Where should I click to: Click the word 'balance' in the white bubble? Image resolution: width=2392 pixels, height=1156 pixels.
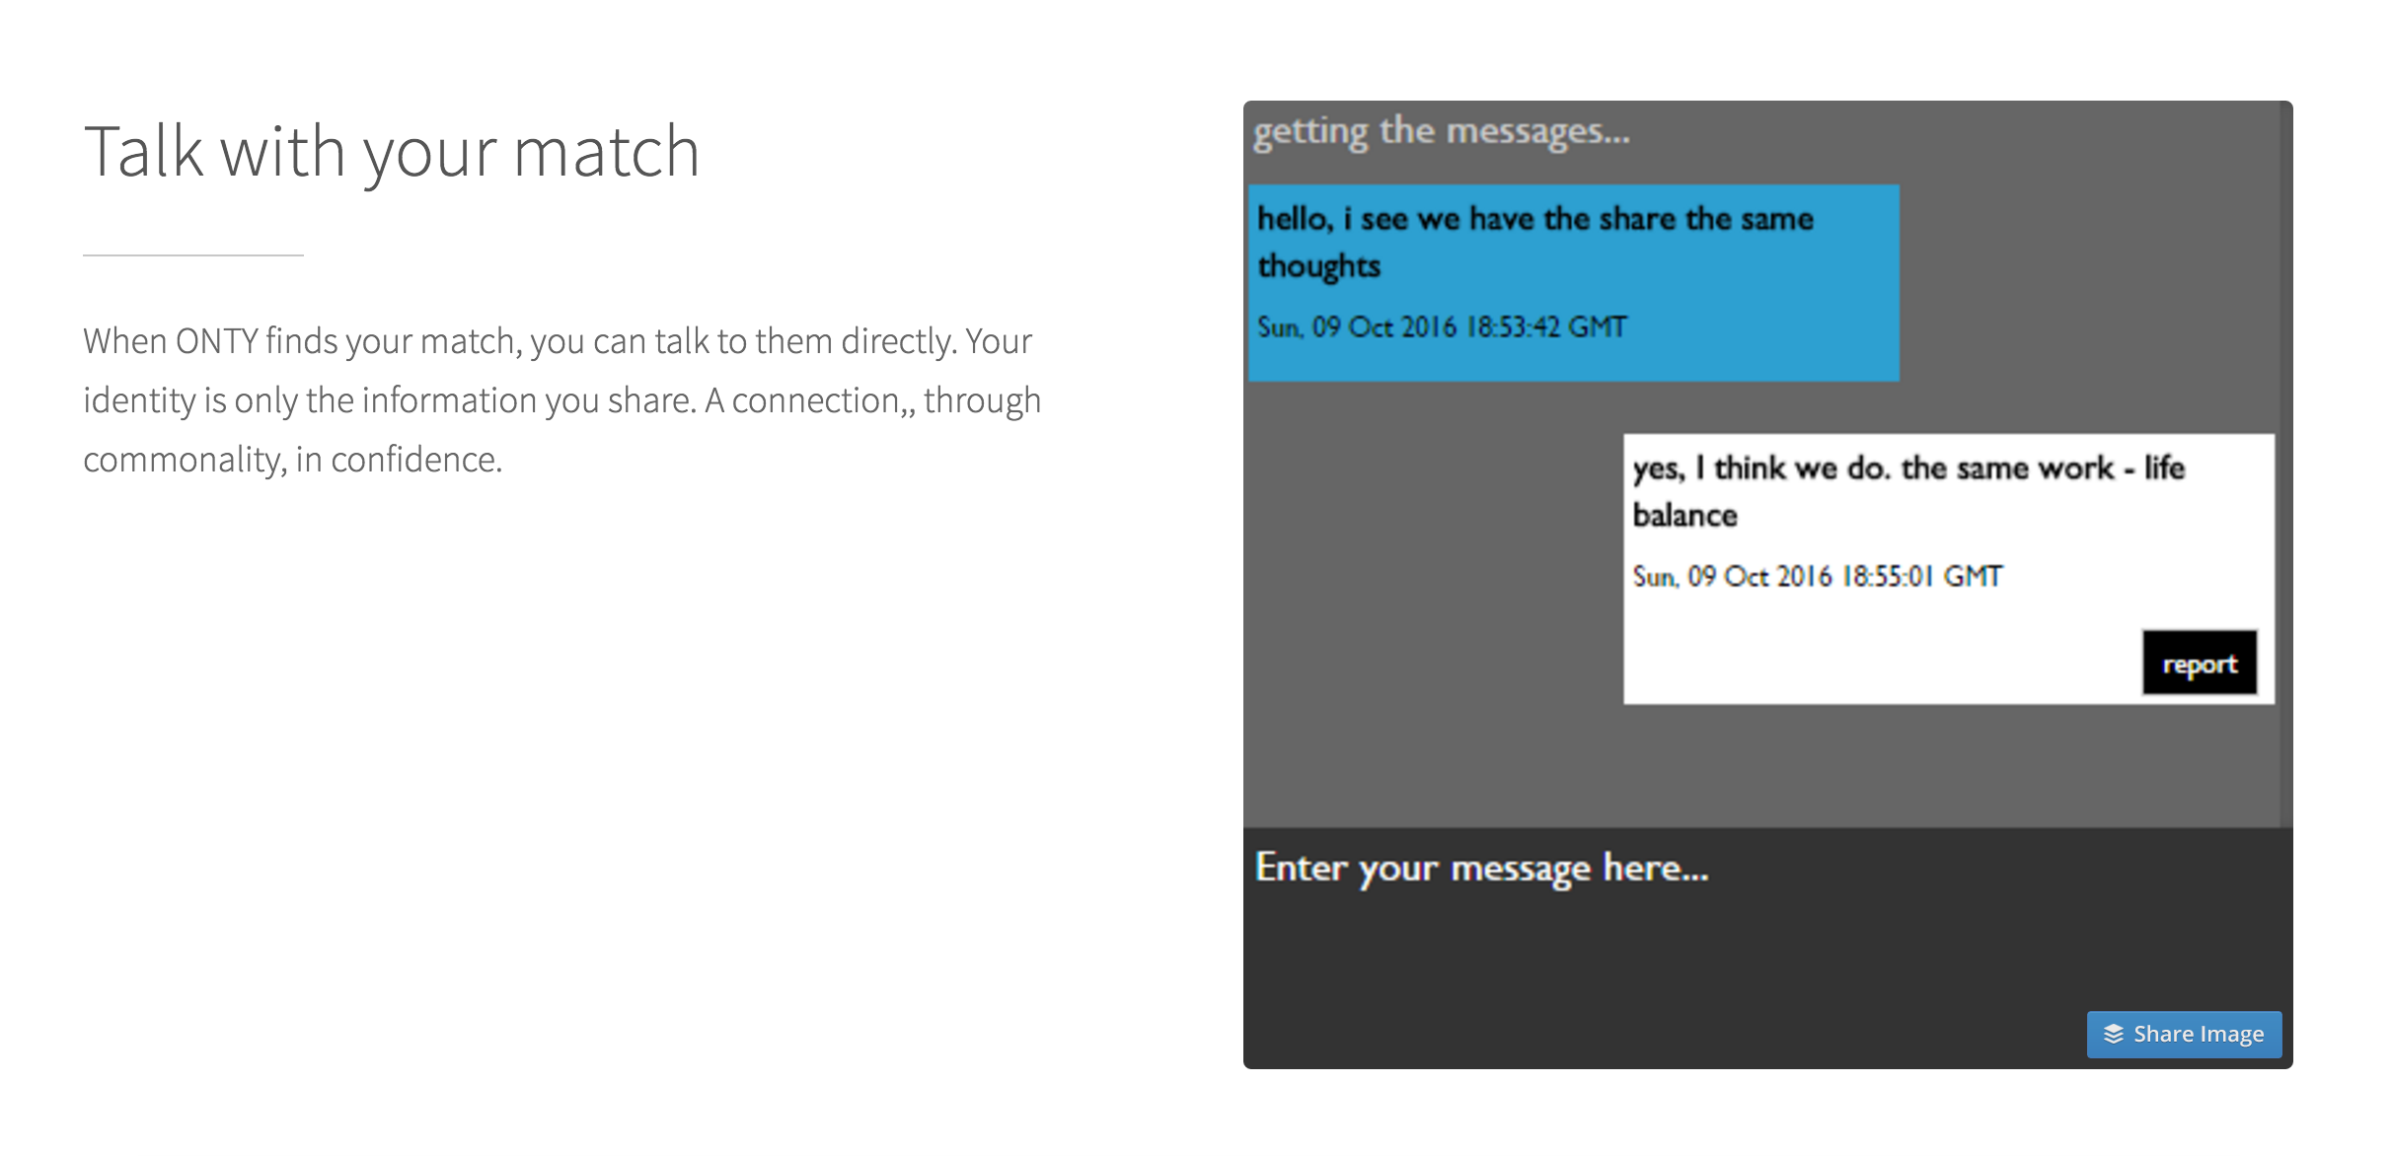pyautogui.click(x=1684, y=516)
